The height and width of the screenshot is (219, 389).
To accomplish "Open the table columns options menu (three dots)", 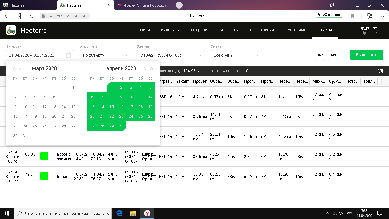I will point(382,82).
